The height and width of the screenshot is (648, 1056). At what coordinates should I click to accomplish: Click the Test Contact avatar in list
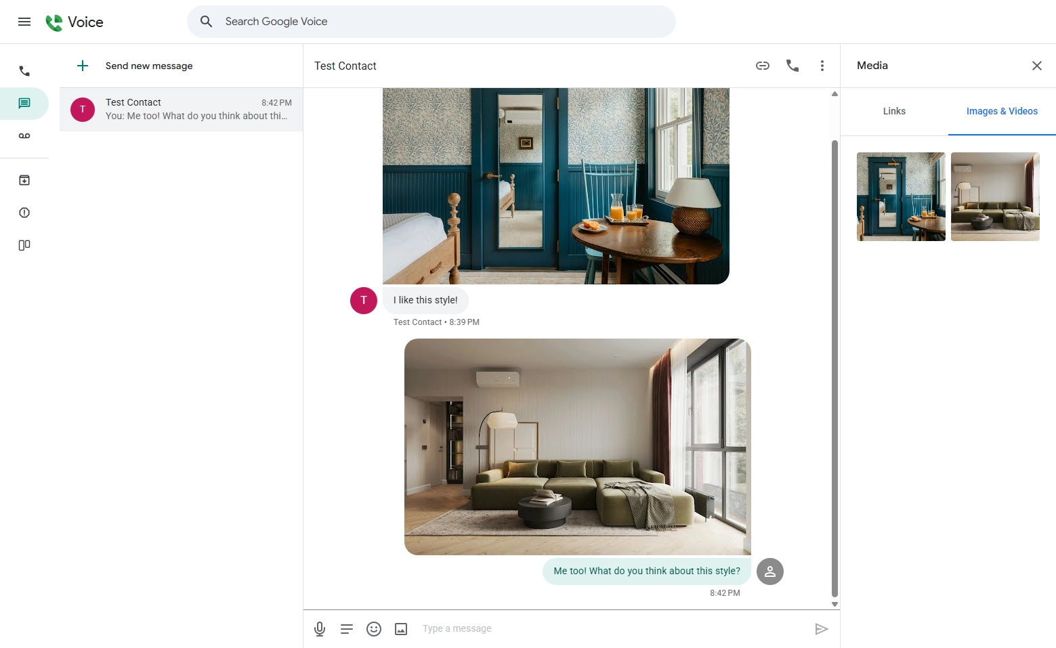click(83, 109)
